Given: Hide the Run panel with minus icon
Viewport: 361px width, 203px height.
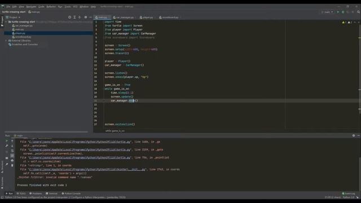Looking at the screenshot, I should (x=359, y=136).
